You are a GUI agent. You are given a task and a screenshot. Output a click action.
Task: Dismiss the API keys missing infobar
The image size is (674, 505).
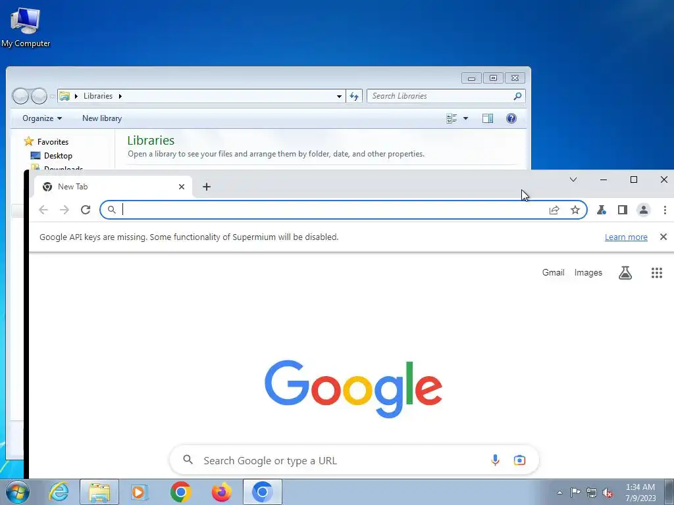[663, 237]
